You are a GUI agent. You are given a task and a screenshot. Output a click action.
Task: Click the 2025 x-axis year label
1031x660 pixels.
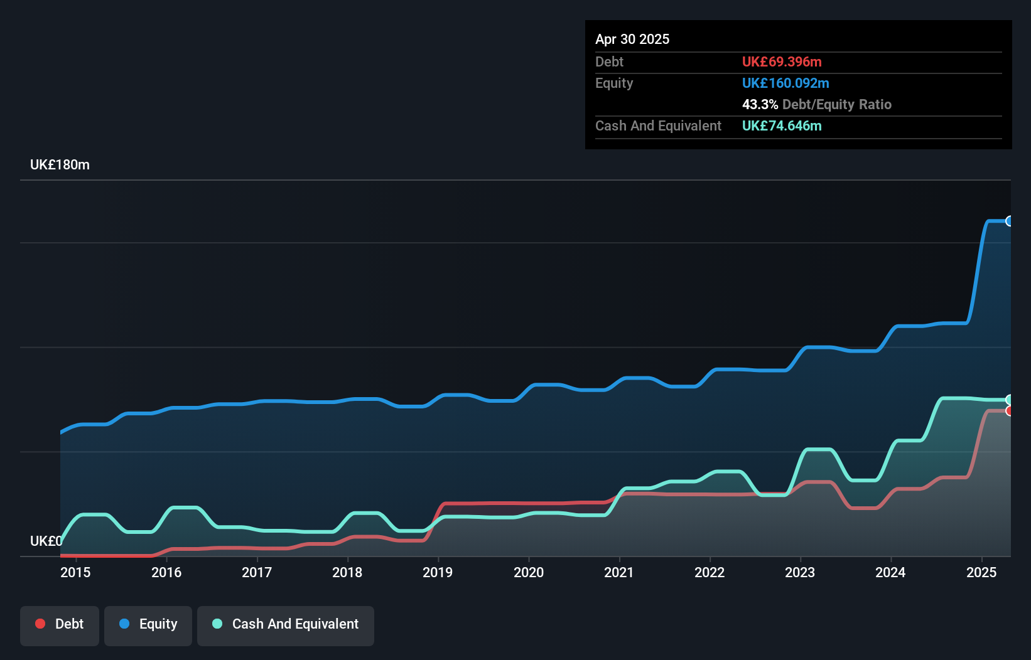tap(981, 572)
